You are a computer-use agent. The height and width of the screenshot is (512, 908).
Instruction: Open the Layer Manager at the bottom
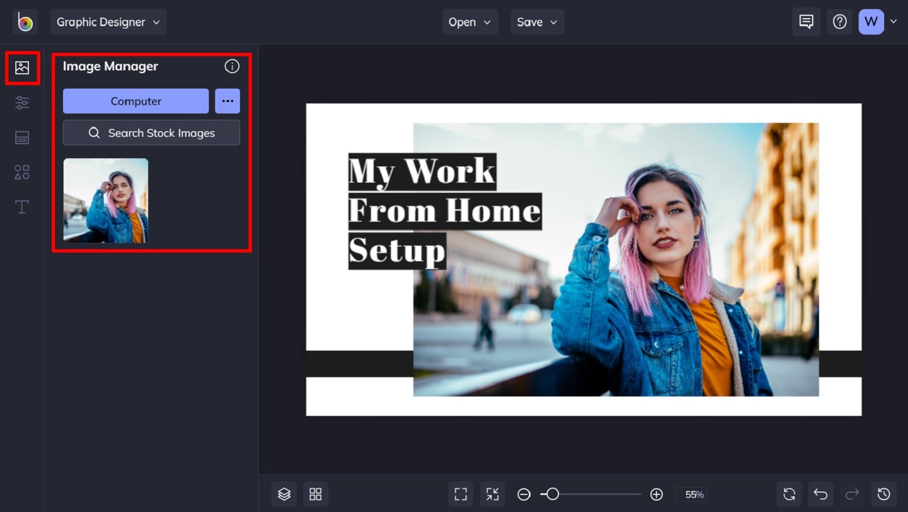(284, 494)
